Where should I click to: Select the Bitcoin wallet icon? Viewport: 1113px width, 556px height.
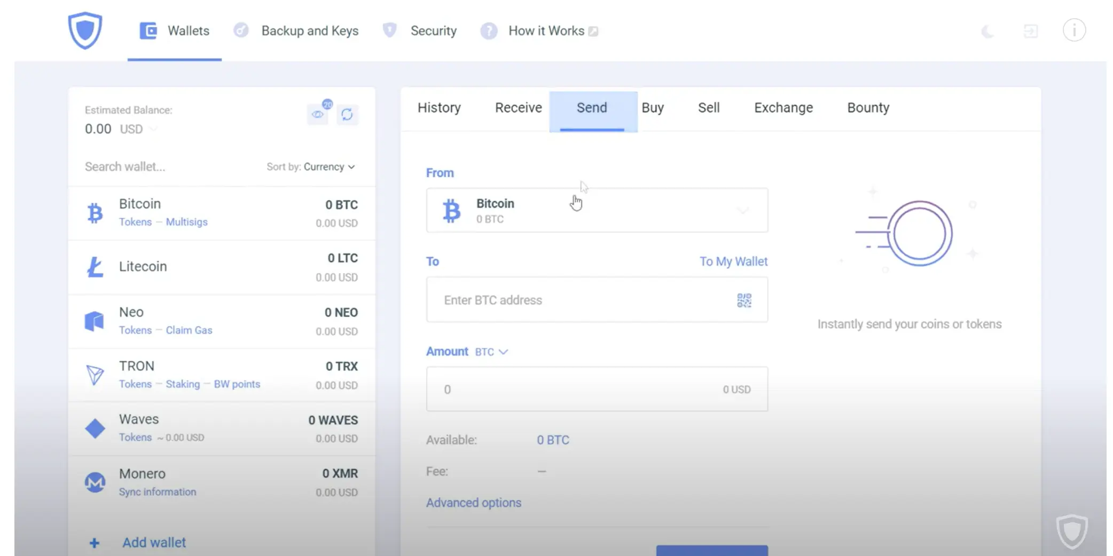[x=95, y=213]
